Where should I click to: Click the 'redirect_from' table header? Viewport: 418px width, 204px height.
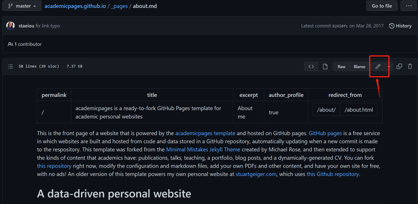[345, 95]
